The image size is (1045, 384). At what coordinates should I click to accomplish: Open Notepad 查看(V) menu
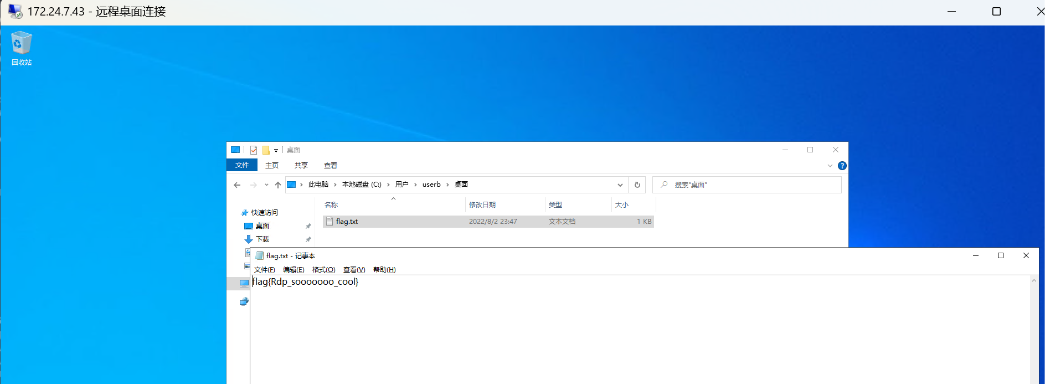click(354, 270)
